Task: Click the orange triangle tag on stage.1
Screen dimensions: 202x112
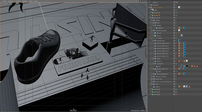Action: tap(190, 87)
